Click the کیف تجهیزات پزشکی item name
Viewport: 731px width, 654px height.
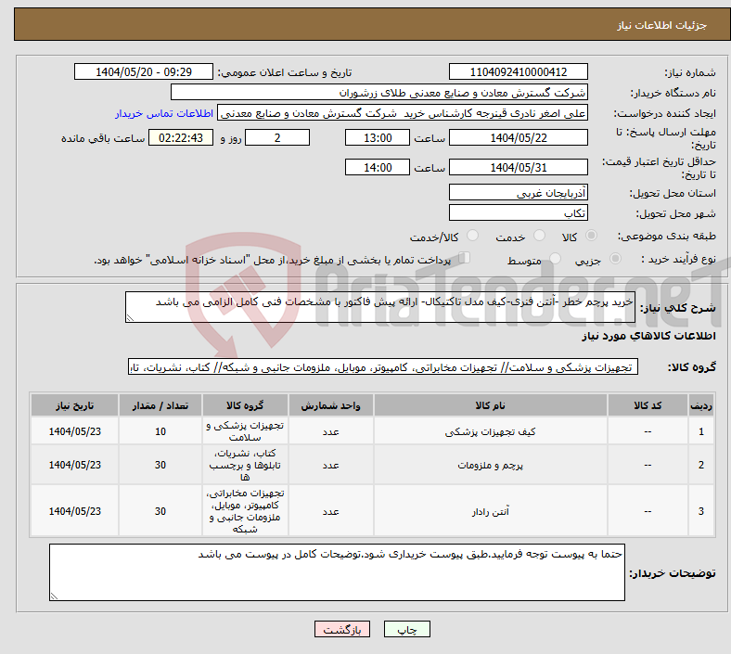490,431
